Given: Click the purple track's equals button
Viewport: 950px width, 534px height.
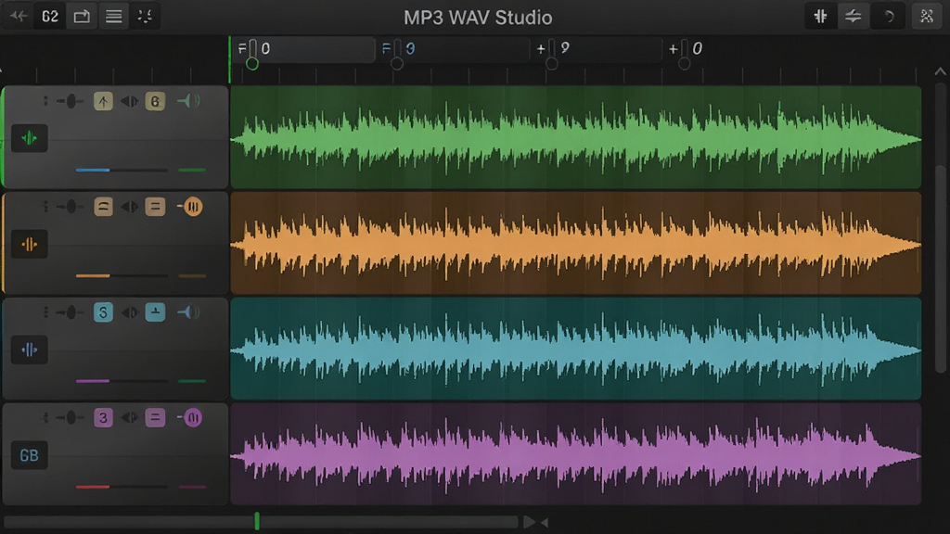Looking at the screenshot, I should (155, 418).
